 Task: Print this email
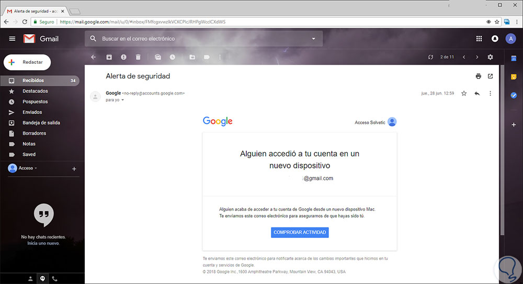[x=479, y=76]
